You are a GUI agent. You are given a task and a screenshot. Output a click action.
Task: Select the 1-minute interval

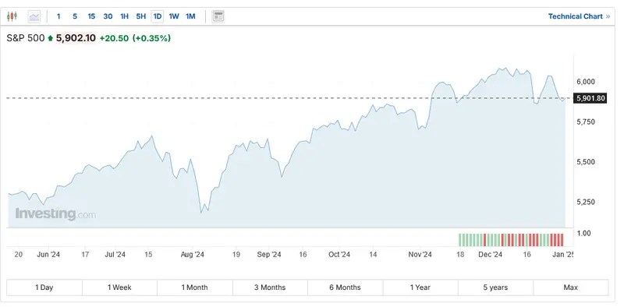58,16
